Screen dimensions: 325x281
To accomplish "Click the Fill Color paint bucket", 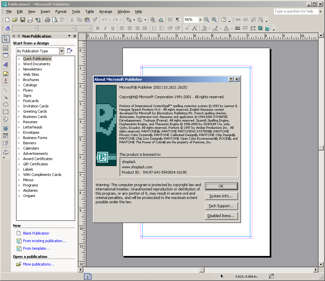I will click(204, 28).
